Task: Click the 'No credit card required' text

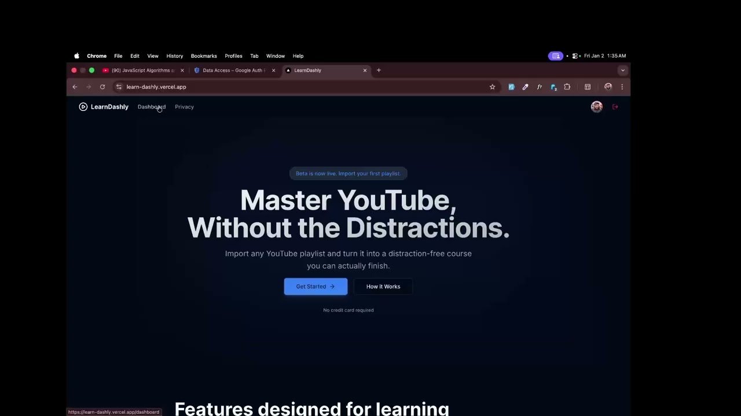Action: 349,310
